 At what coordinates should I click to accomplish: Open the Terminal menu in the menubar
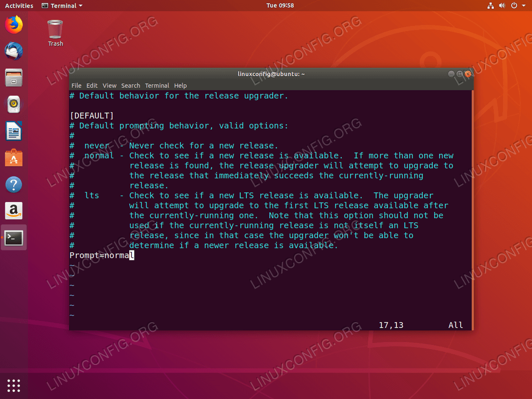click(157, 85)
